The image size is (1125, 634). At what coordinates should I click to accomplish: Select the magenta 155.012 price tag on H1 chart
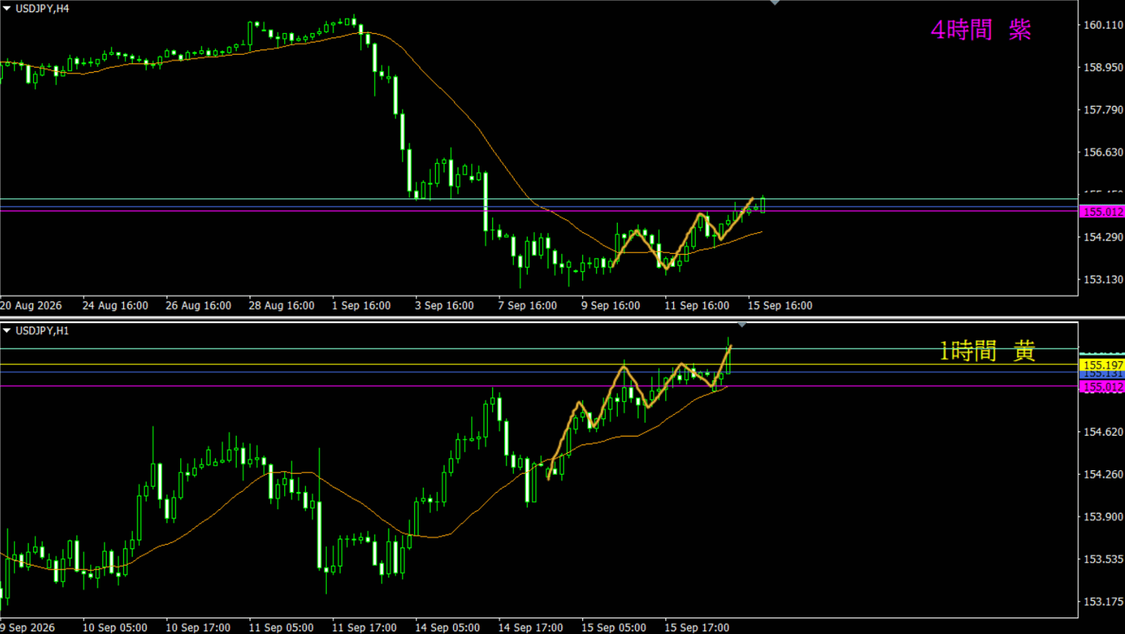tap(1102, 387)
